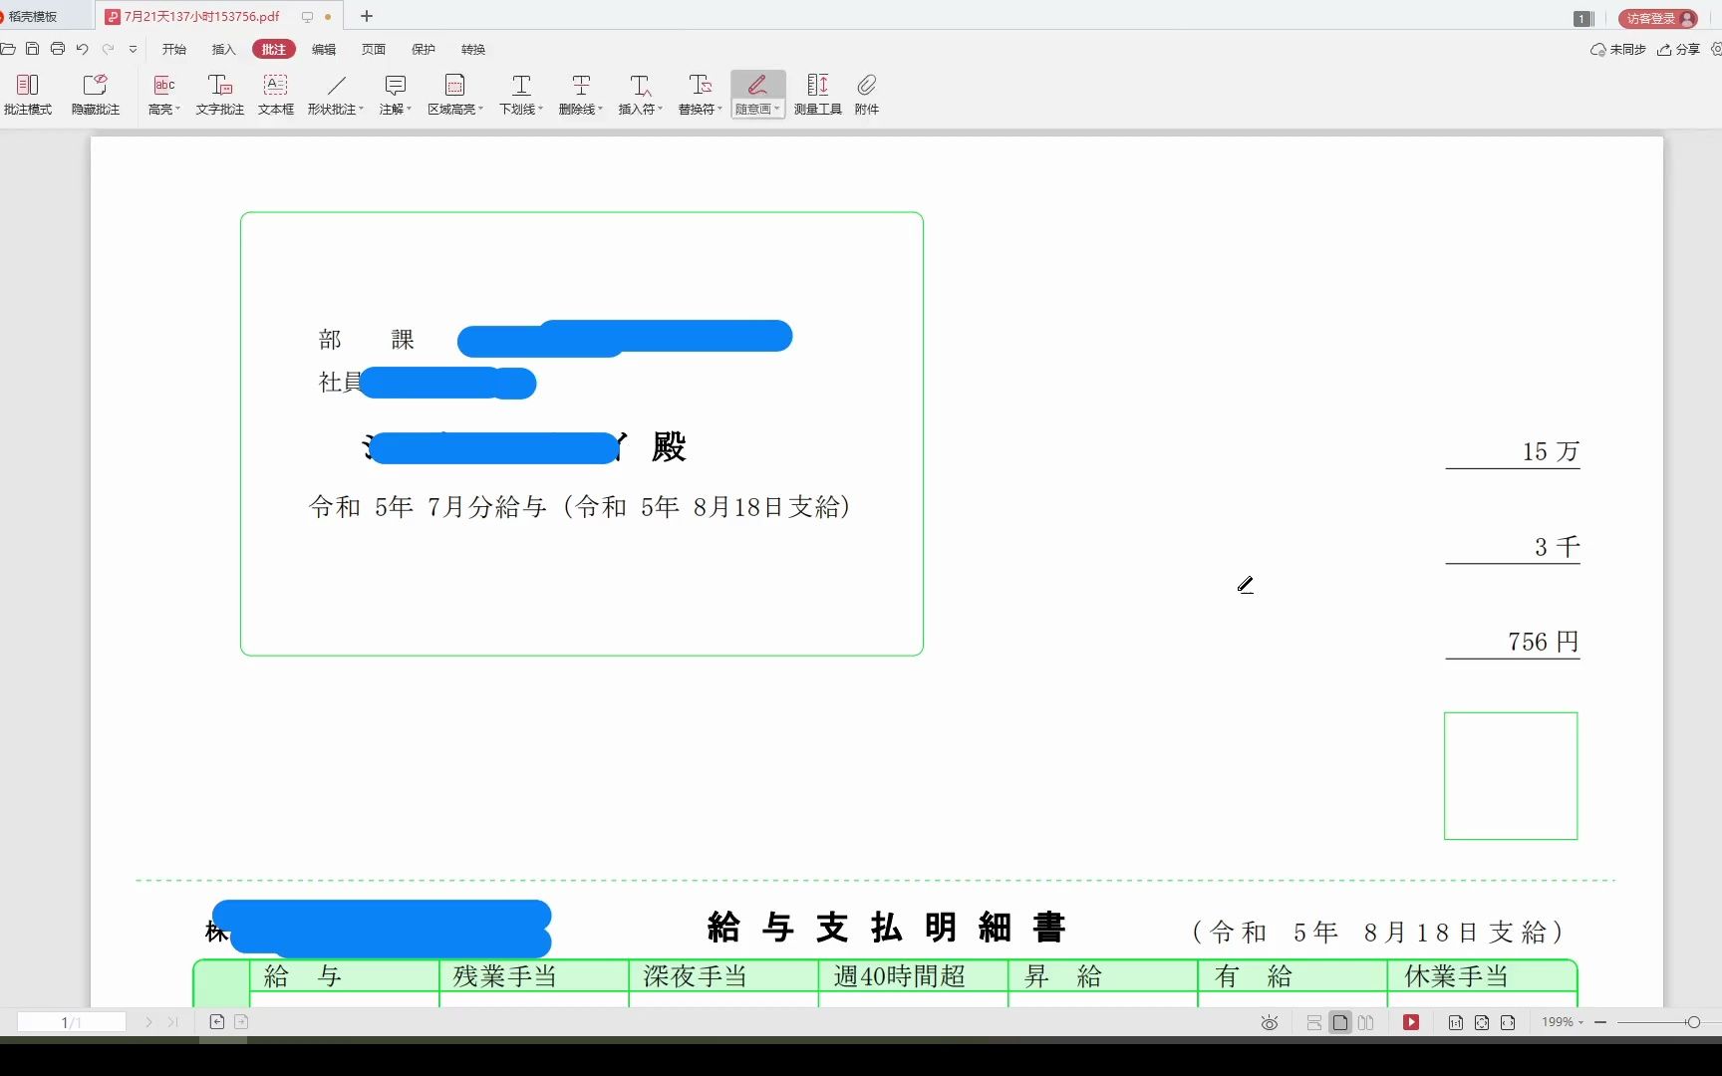
Task: Click the fit page icon
Action: pos(1482,1023)
